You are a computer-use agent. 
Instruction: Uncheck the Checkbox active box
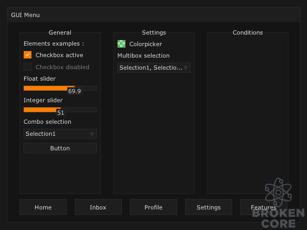coord(28,55)
